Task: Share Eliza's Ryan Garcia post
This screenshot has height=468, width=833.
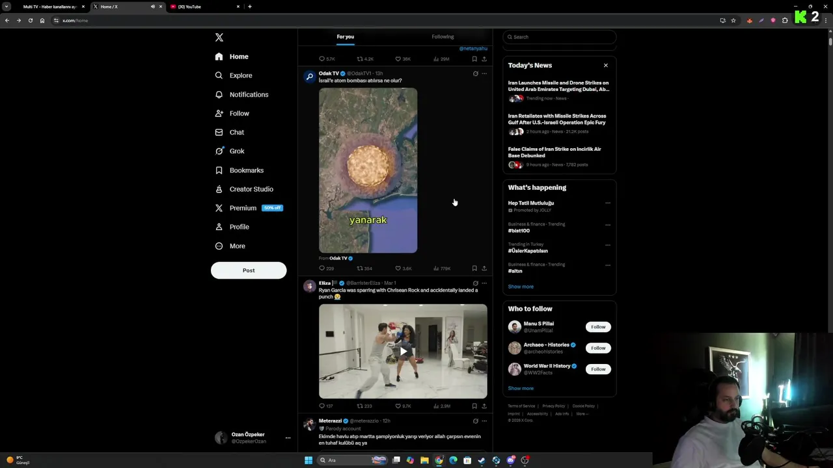Action: (484, 406)
